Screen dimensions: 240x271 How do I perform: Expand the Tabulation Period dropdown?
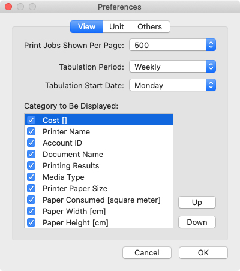click(x=172, y=67)
